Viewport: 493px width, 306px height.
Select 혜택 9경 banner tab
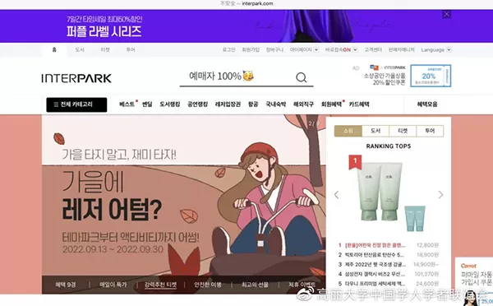(x=66, y=285)
